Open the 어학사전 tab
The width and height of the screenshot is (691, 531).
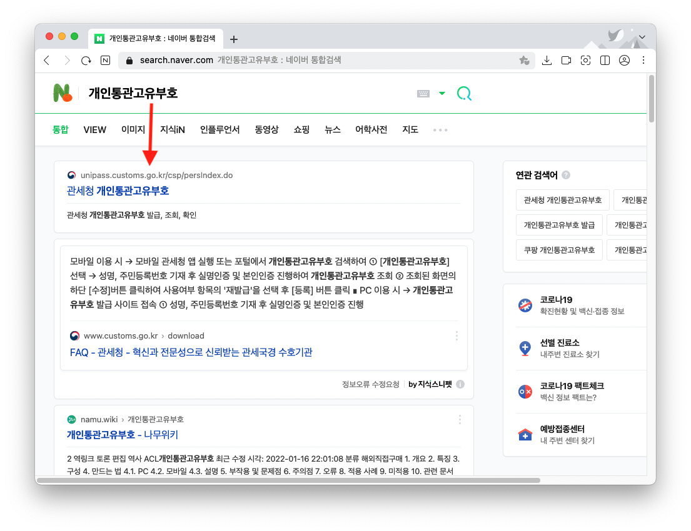pos(371,129)
